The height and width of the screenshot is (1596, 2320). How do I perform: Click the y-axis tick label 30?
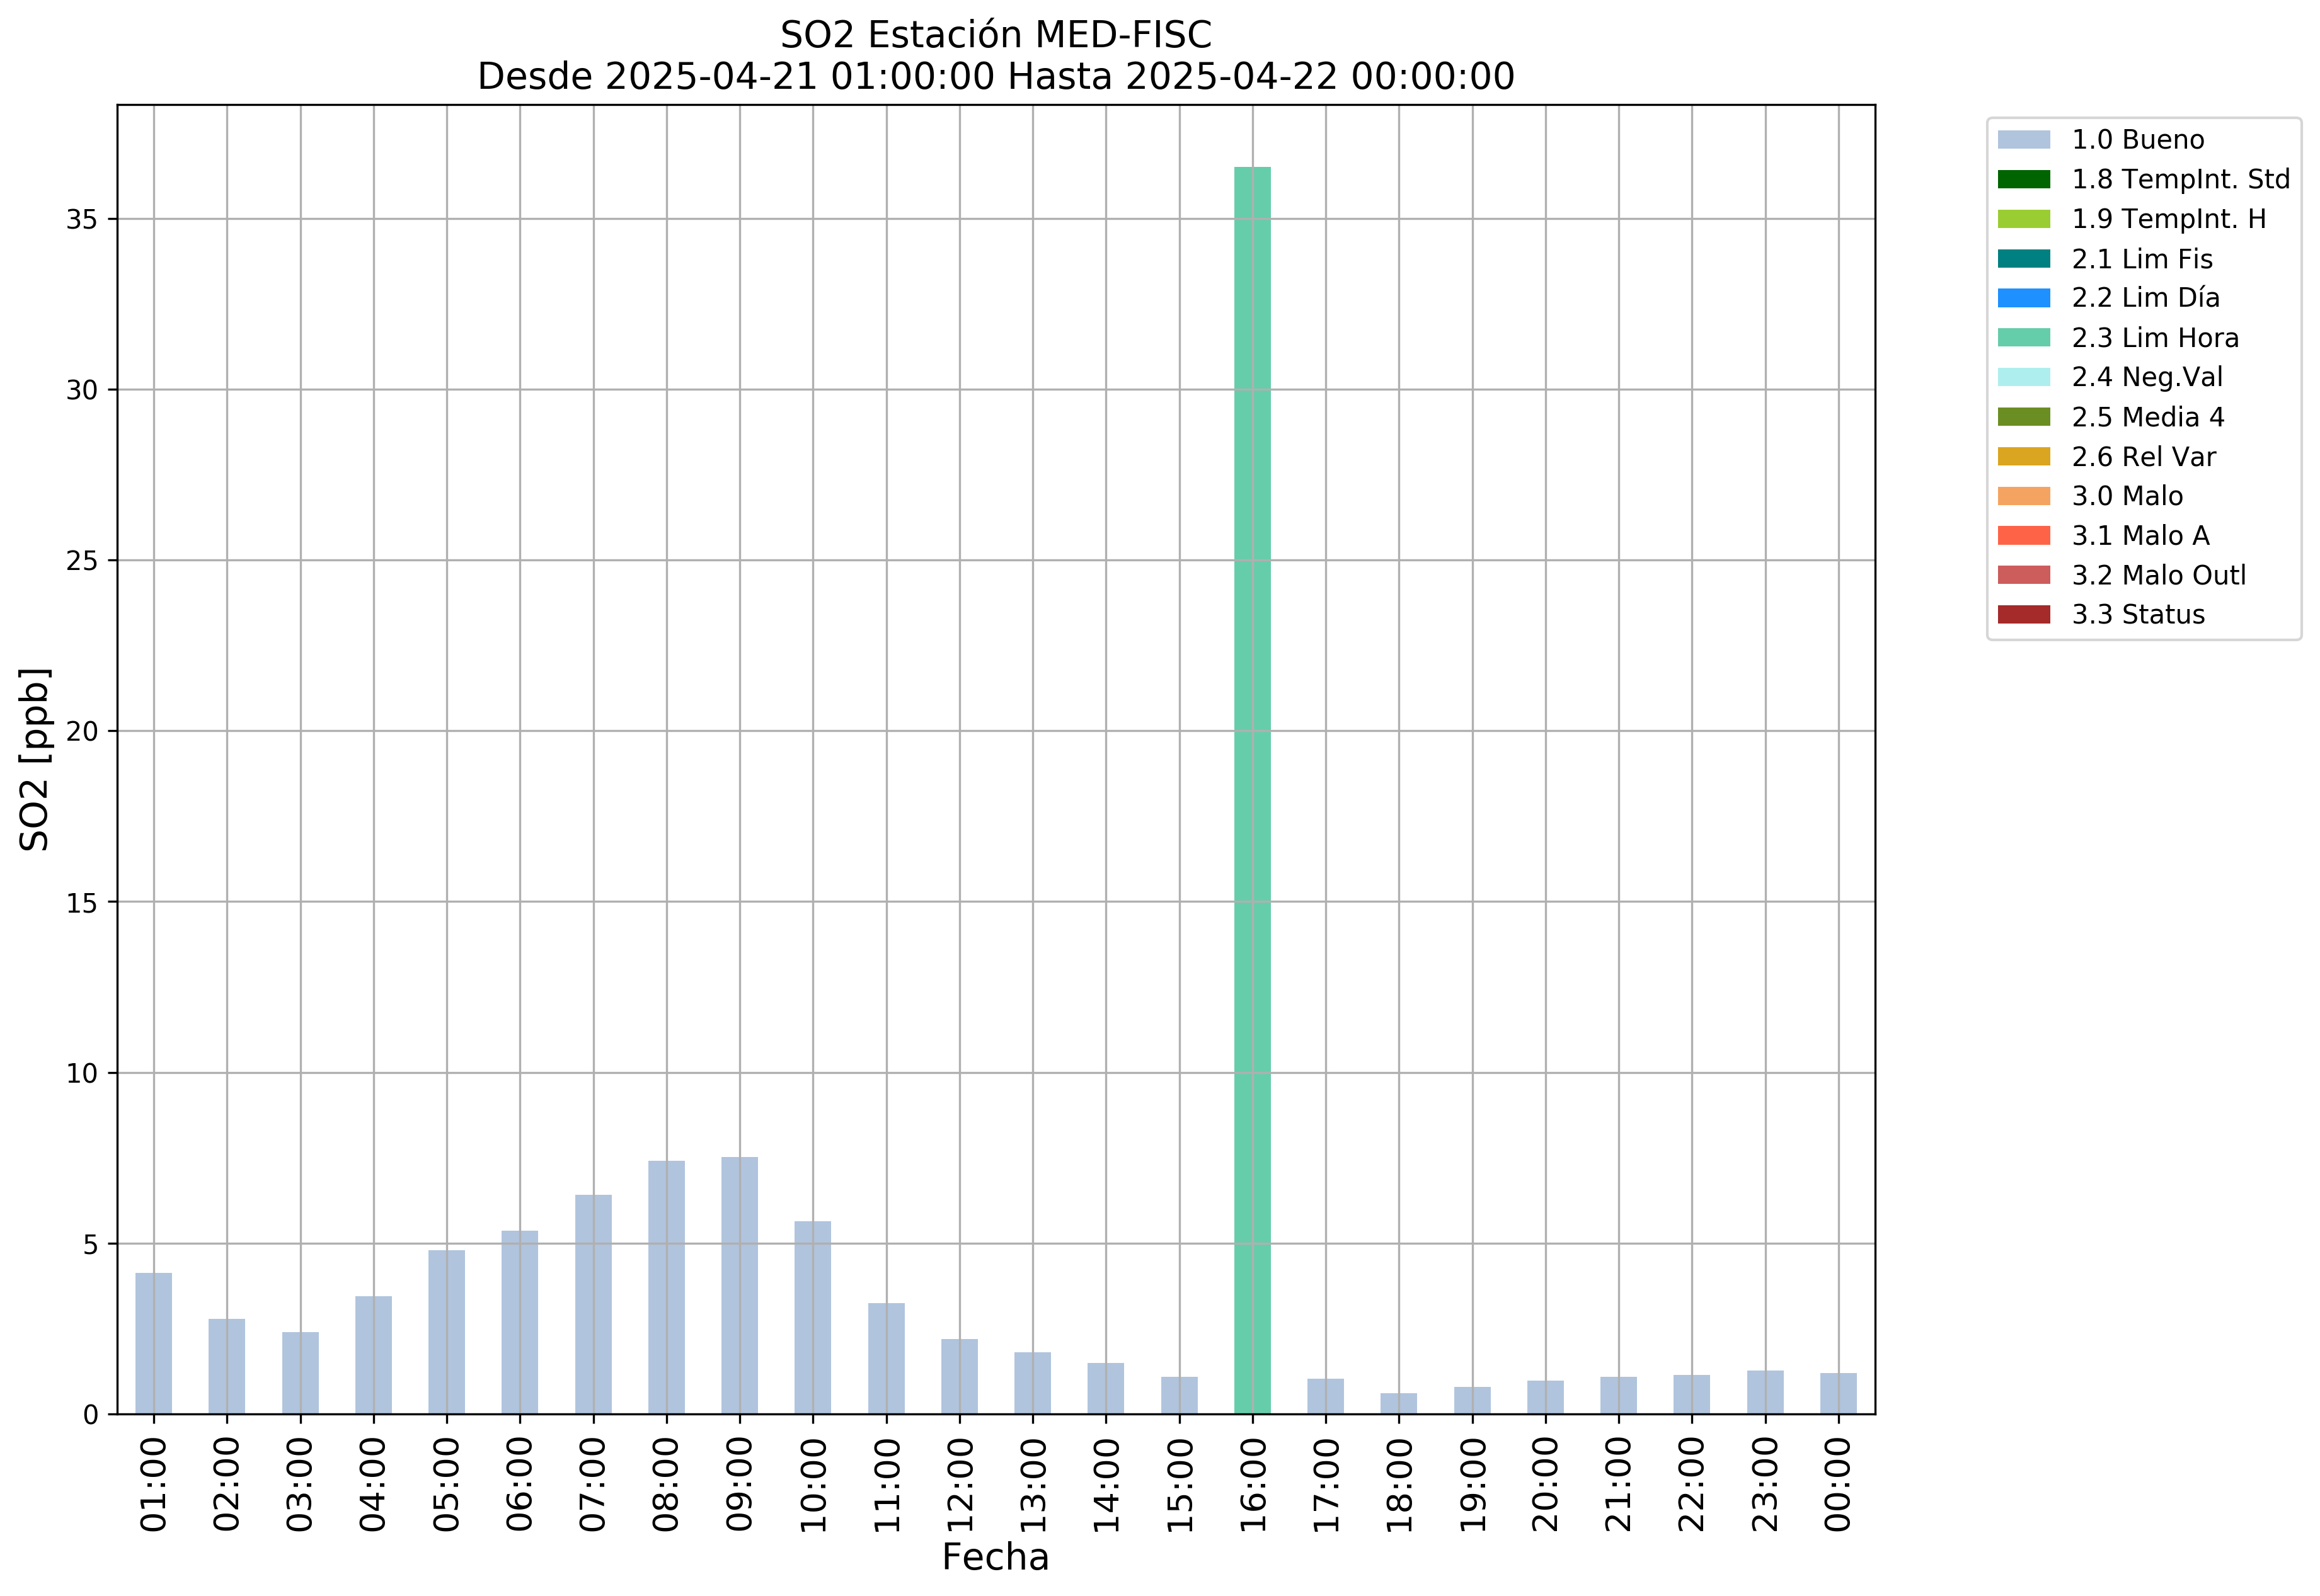pos(82,391)
